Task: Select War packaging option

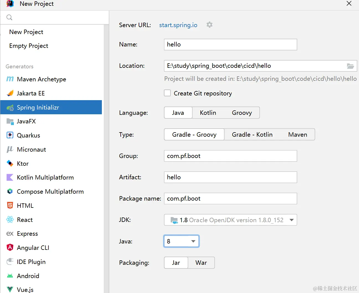Action: coord(201,263)
